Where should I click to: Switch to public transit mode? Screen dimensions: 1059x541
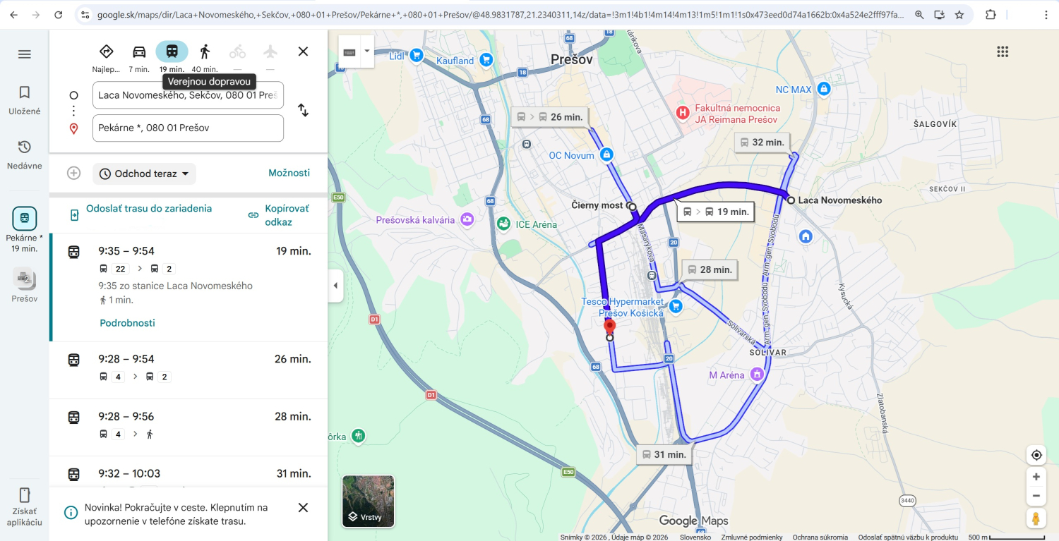tap(172, 51)
